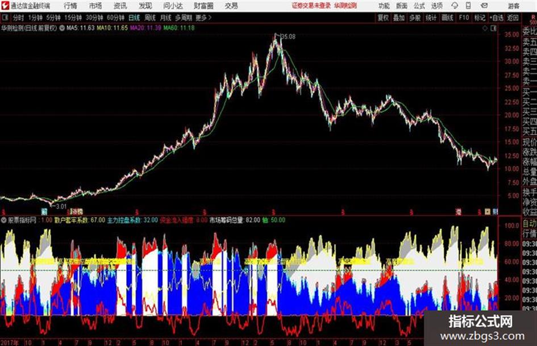Open the 行情 menu
Screen dimensions: 537x346
[x=70, y=6]
